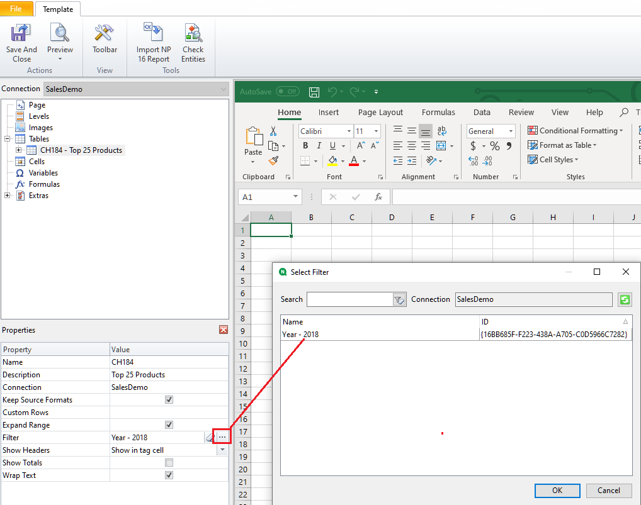Click the Paste clipboard icon in Excel
The height and width of the screenshot is (505, 641).
click(x=253, y=138)
